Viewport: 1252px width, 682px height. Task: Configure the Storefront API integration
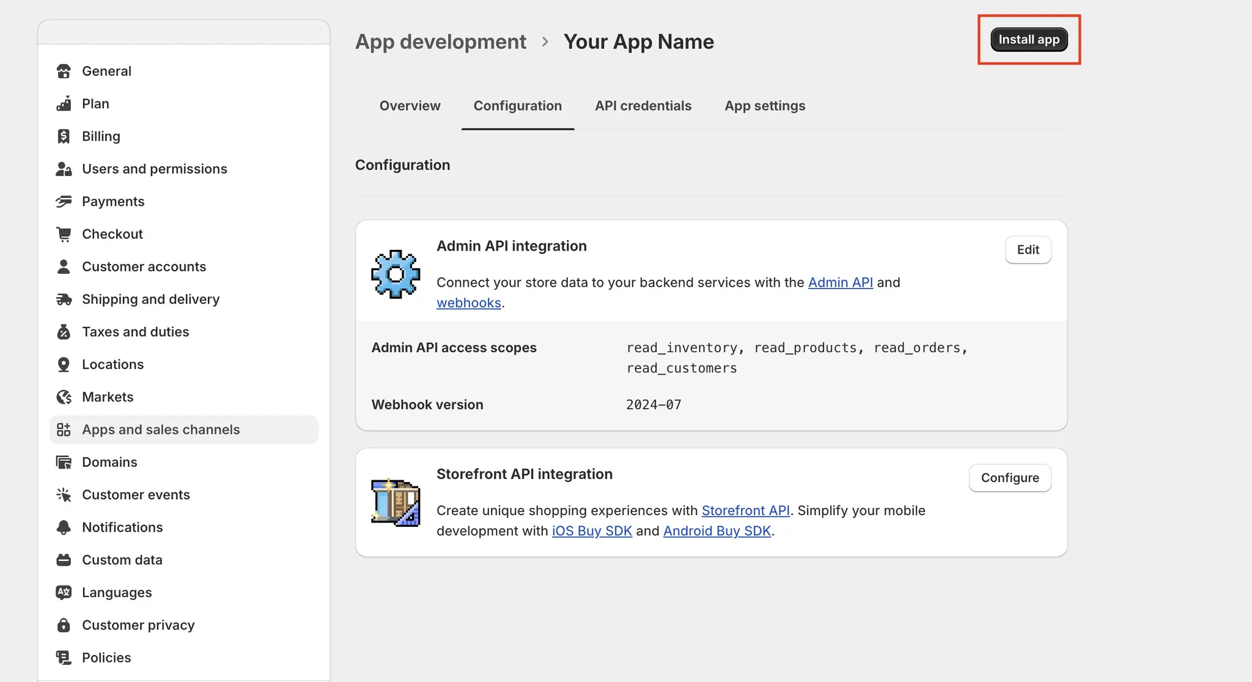(x=1010, y=478)
